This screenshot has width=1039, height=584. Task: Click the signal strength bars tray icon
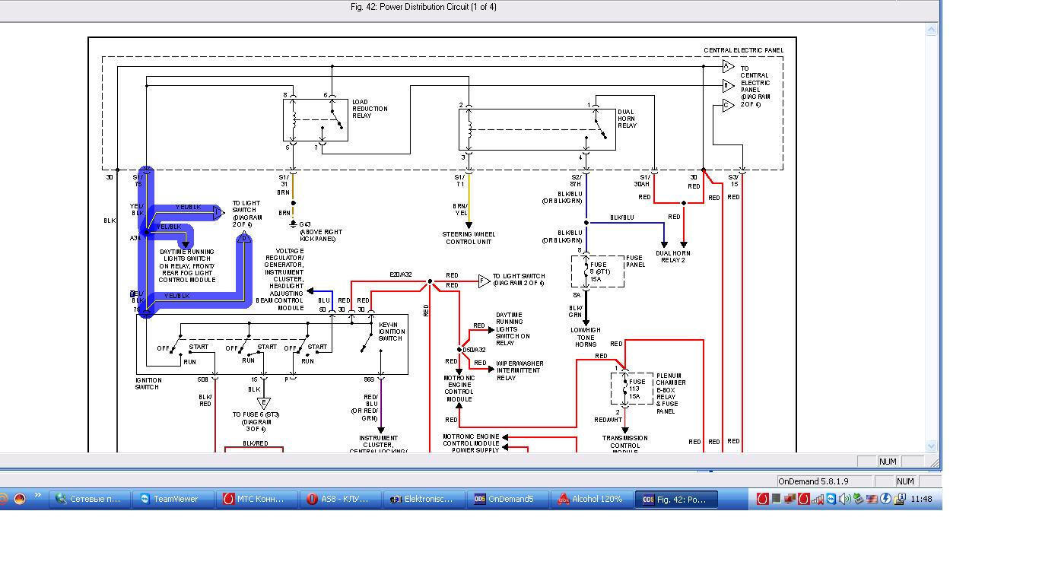pyautogui.click(x=818, y=500)
